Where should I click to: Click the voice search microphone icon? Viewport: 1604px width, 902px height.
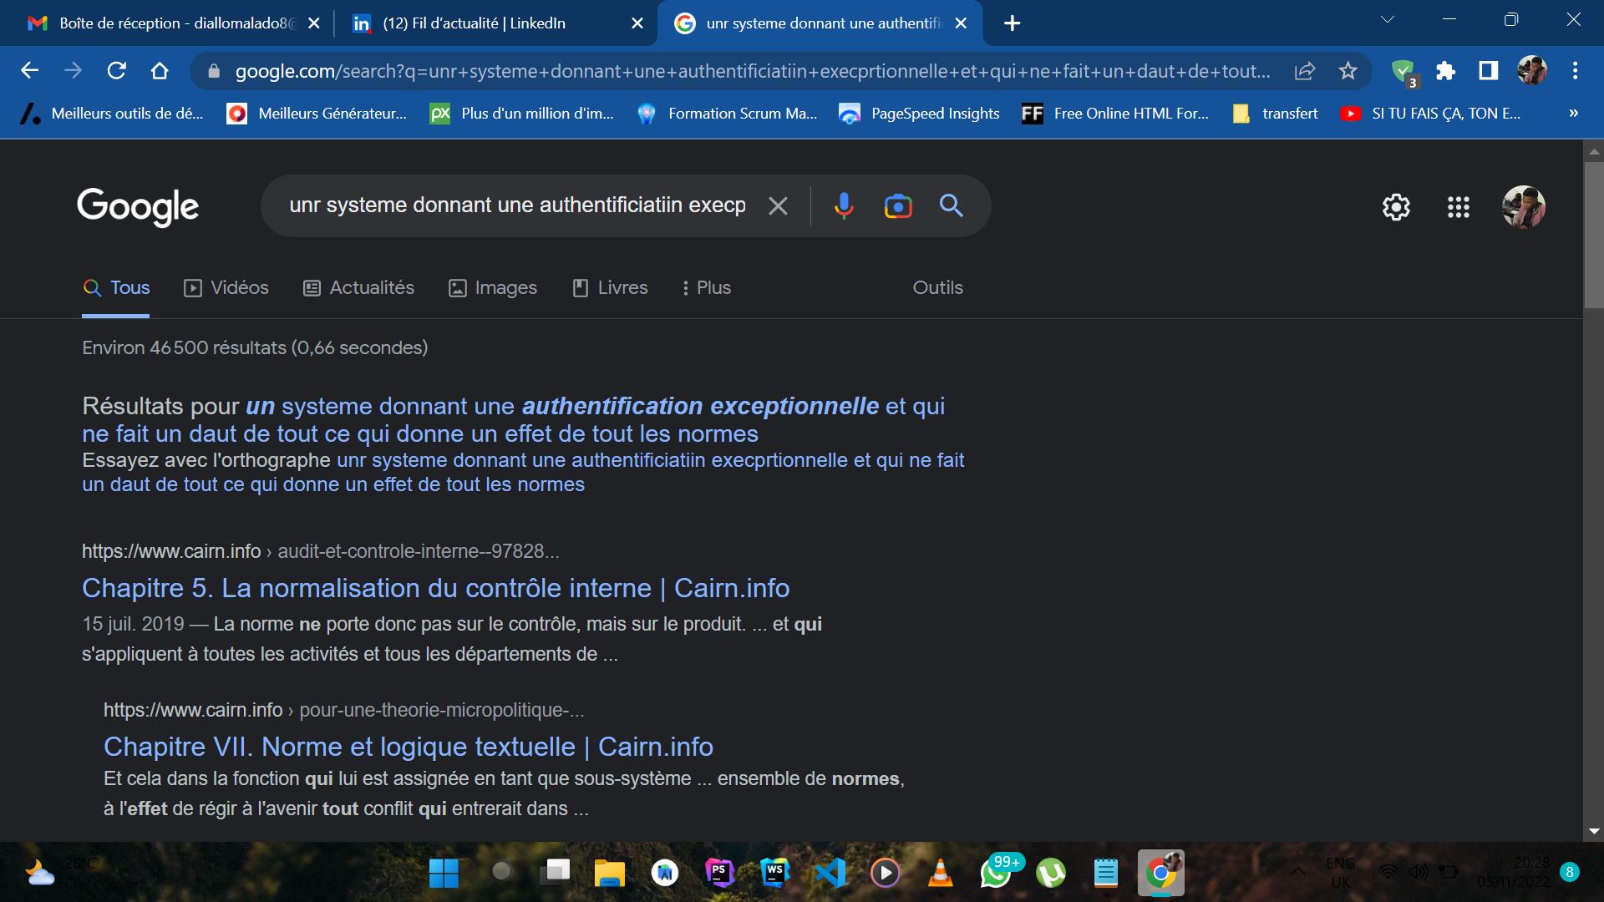[x=844, y=205]
